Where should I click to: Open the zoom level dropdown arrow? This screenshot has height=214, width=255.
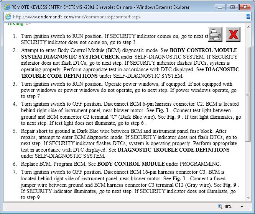point(242,207)
